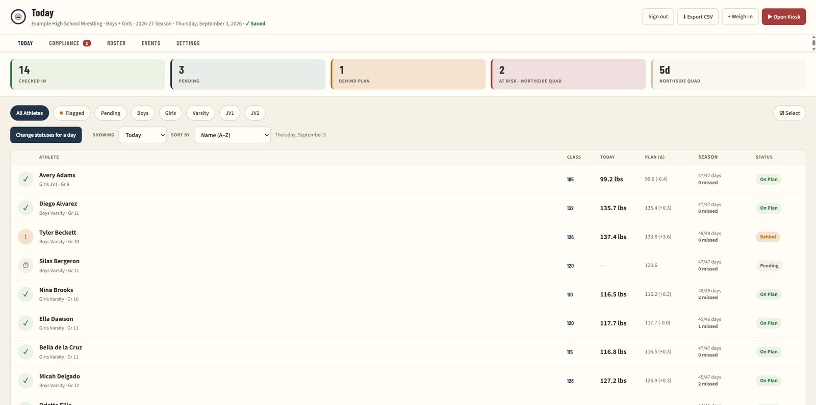Image resolution: width=816 pixels, height=405 pixels.
Task: Click the Season column header
Action: pyautogui.click(x=708, y=157)
